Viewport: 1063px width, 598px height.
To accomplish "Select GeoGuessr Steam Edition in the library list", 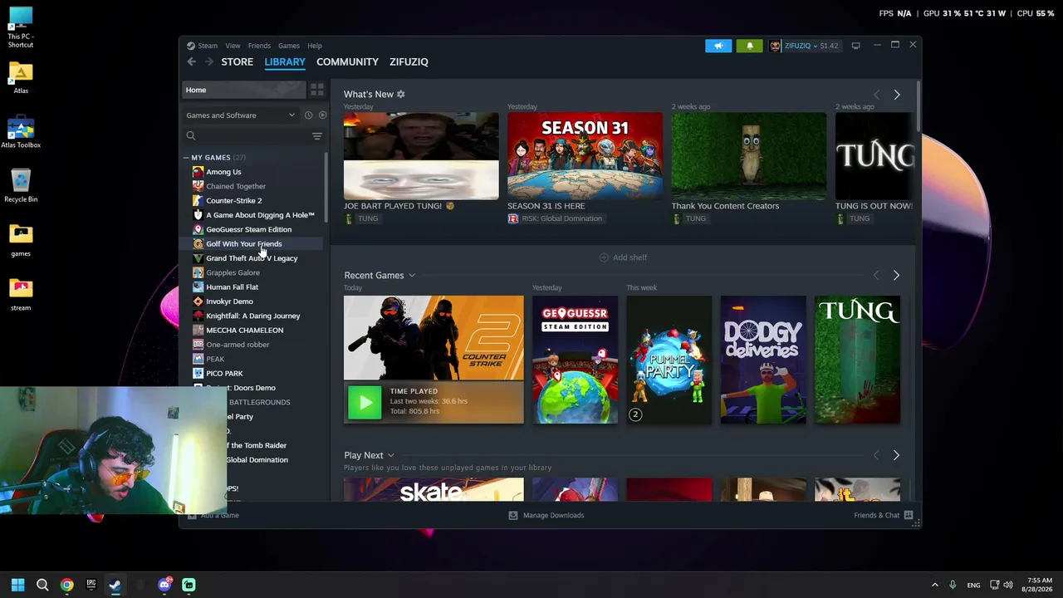I will (x=248, y=229).
